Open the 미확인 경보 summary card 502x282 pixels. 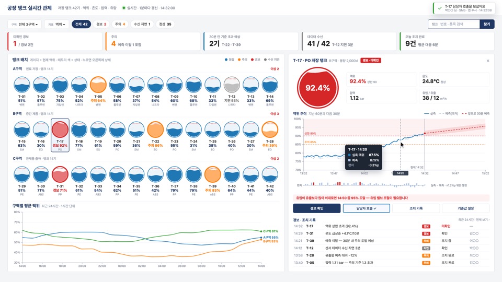(55, 41)
